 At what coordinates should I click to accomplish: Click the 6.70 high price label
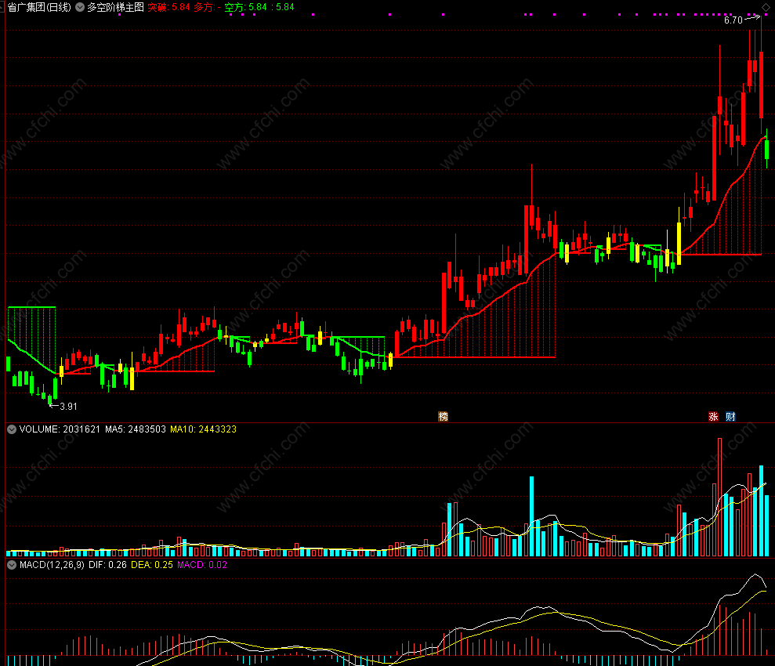coord(733,20)
